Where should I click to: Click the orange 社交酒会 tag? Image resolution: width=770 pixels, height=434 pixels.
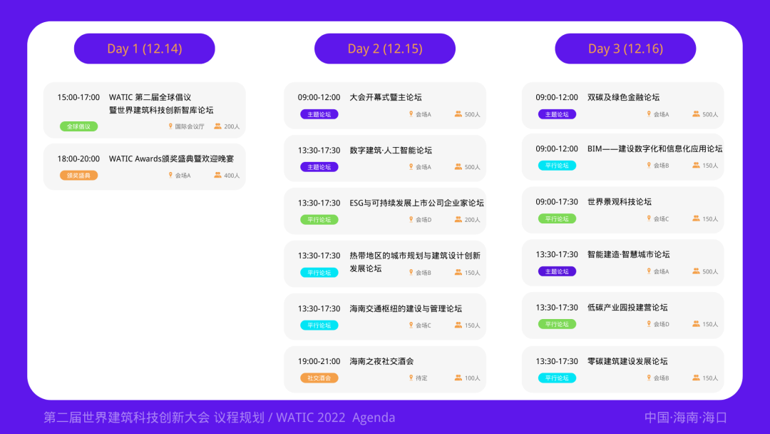point(319,378)
